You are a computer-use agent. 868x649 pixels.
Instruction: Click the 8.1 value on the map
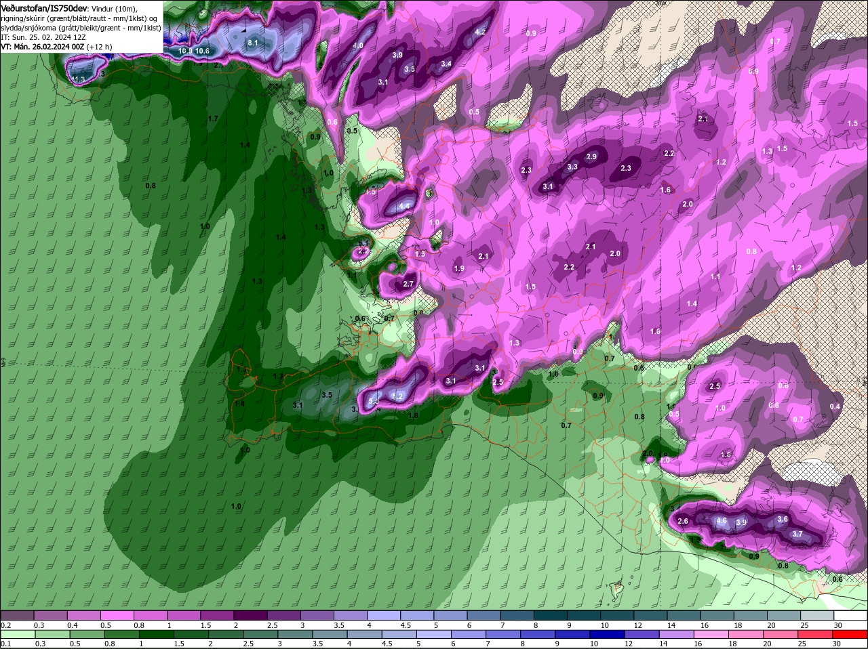(253, 43)
